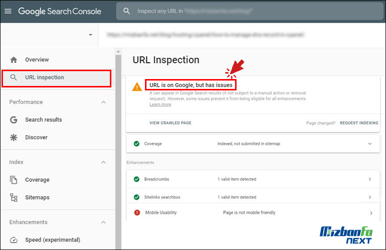Click the Coverage pages icon in sidebar
Screen dimensions: 386x250
pos(13,180)
